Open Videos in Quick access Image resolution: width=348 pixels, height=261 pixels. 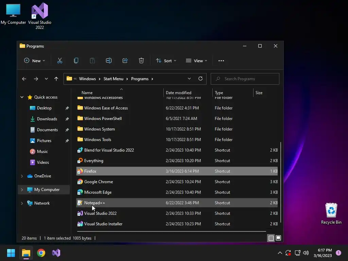pyautogui.click(x=43, y=162)
